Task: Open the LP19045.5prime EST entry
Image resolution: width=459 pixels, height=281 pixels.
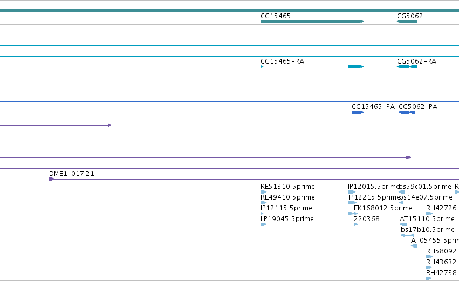Action: (x=287, y=219)
